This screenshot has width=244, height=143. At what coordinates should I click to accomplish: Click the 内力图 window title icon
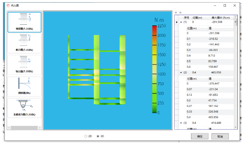8,6
